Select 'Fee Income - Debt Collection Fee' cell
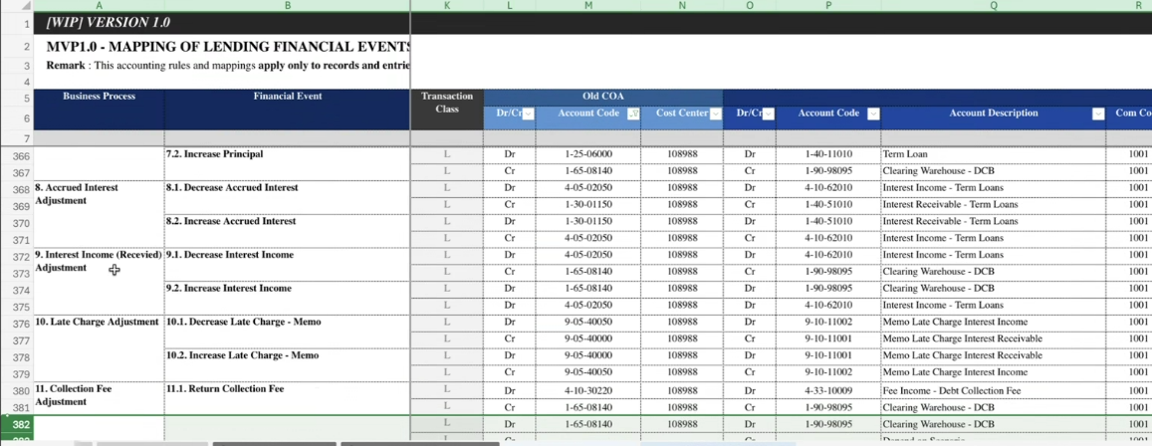1152x446 pixels. [992, 390]
